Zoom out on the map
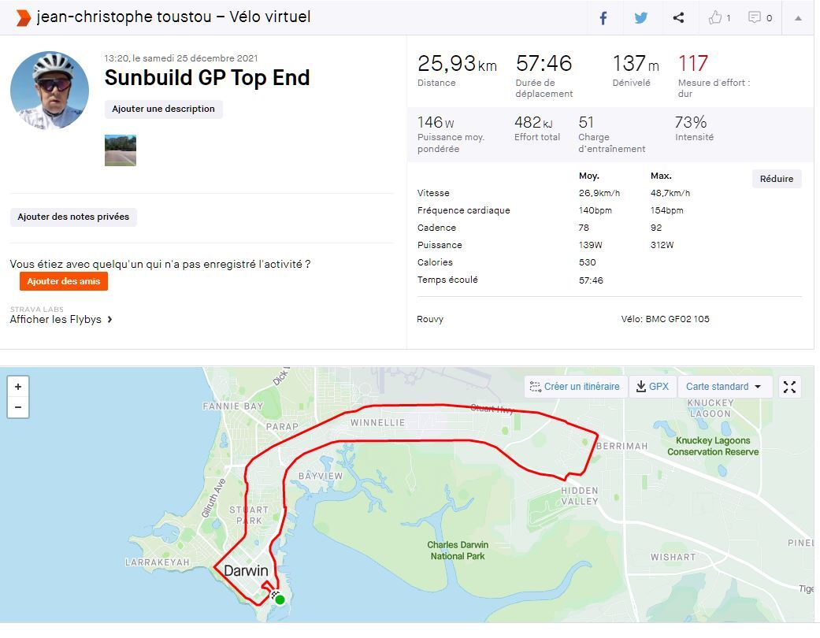 pos(18,407)
